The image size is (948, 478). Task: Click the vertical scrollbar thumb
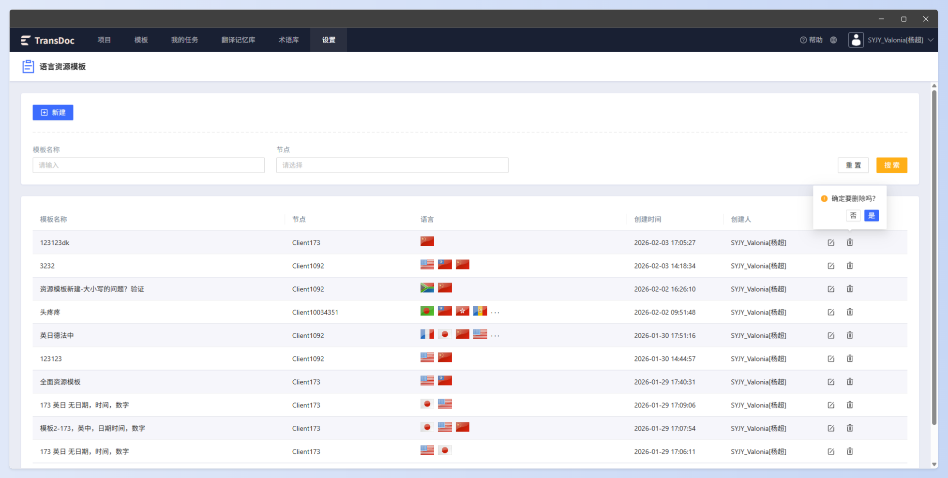934,257
